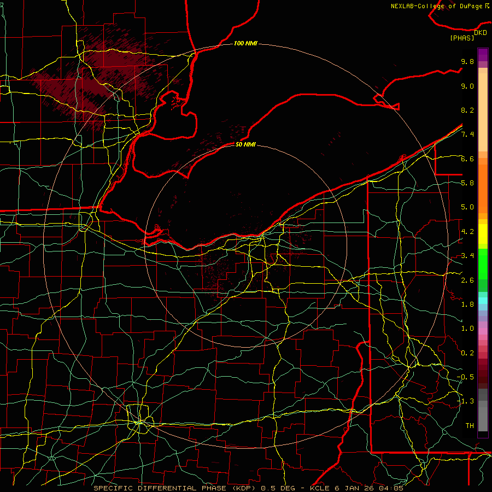Pick the cyan segment of the color bar

[483, 301]
